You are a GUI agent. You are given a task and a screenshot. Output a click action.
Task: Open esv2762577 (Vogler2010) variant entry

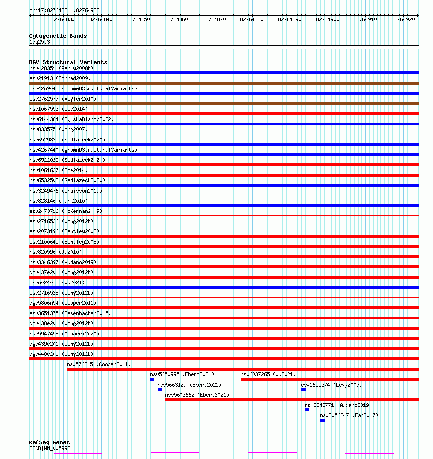[63, 99]
